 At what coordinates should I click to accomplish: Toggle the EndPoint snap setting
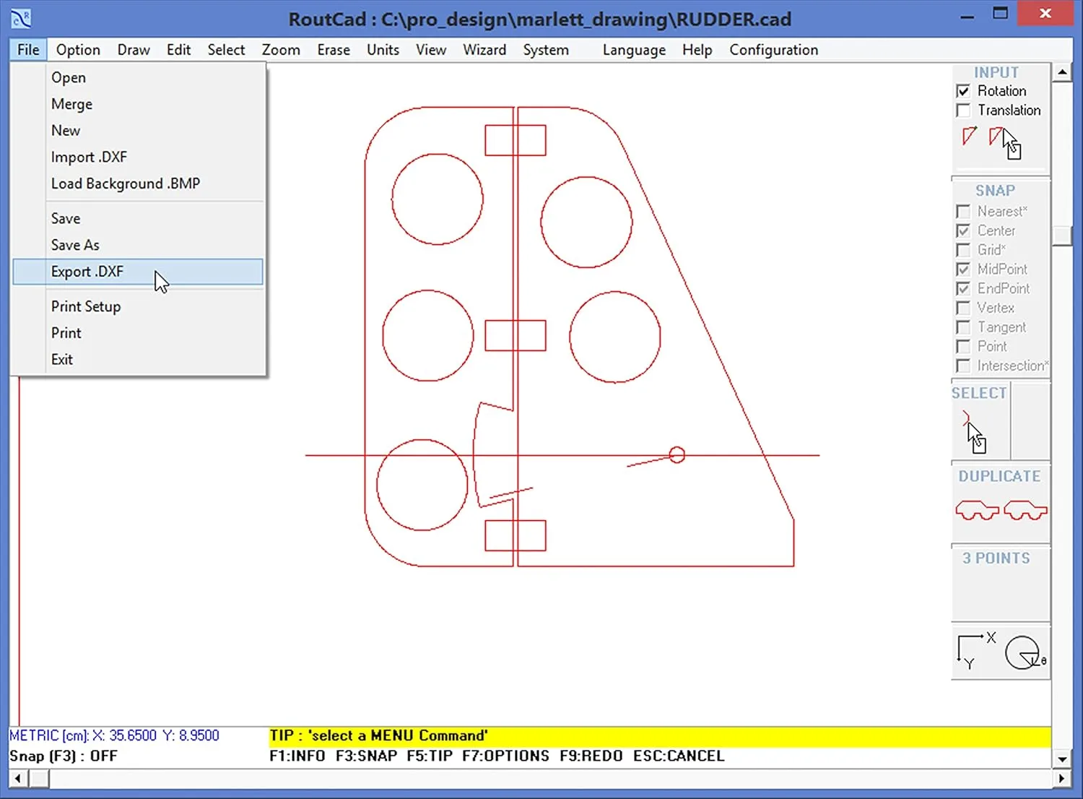point(963,288)
